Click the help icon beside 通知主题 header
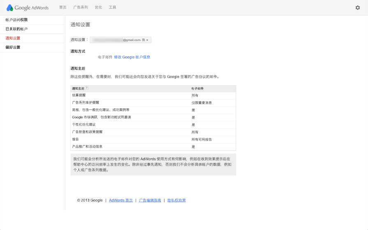The width and height of the screenshot is (368, 230). pos(87,88)
